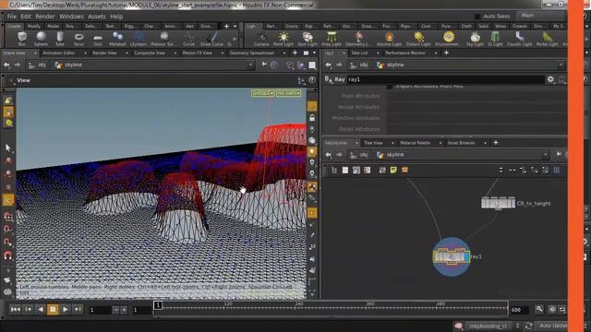Open the left shelf set options arrow

235,27
